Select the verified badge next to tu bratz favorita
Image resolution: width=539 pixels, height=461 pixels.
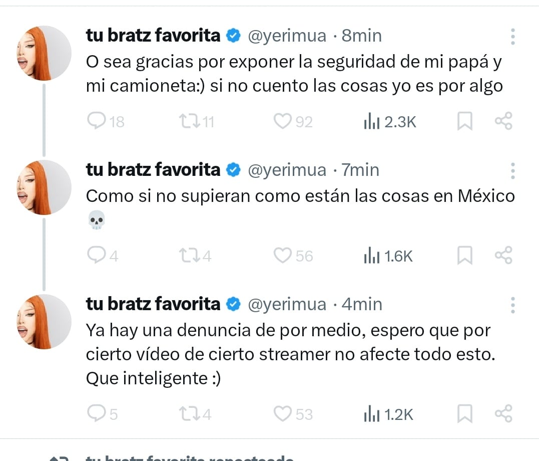[x=233, y=35]
